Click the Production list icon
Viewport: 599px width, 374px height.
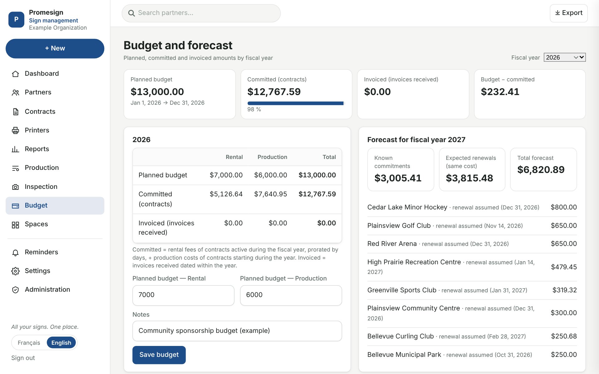tap(15, 168)
